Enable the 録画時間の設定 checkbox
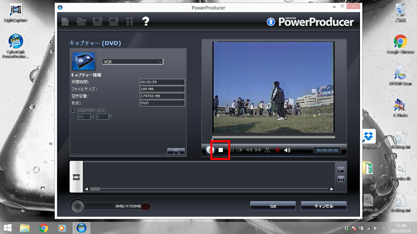The height and width of the screenshot is (234, 417). [x=73, y=111]
